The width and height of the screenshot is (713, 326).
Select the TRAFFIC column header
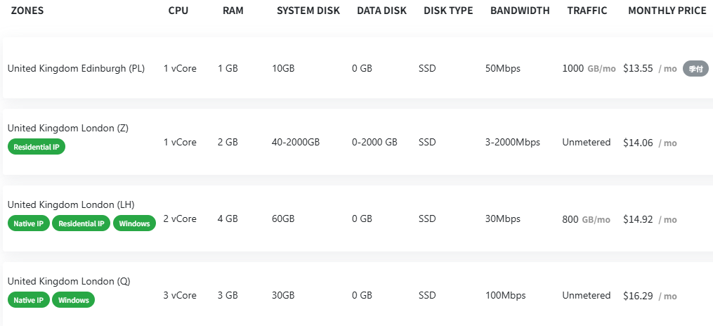click(x=587, y=11)
